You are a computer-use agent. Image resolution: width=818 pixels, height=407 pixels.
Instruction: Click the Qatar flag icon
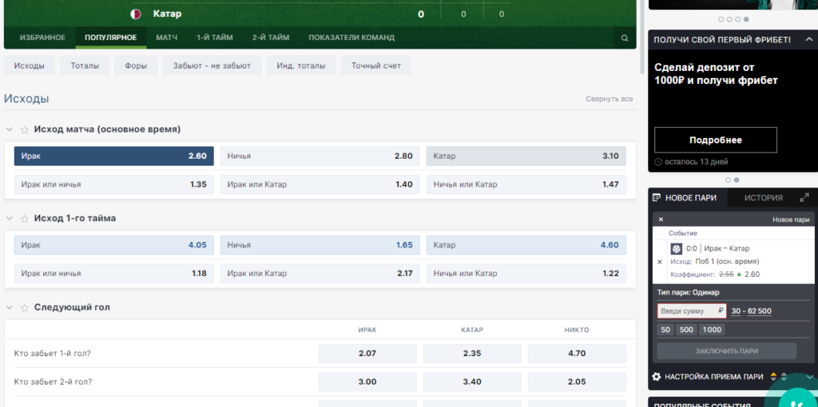click(x=135, y=14)
